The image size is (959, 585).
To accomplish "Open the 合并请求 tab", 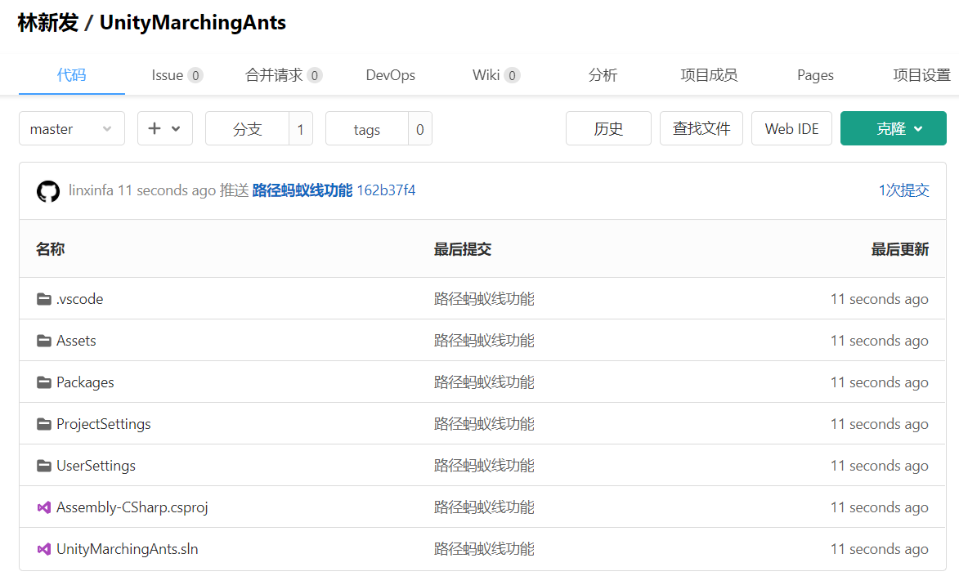I will click(283, 75).
